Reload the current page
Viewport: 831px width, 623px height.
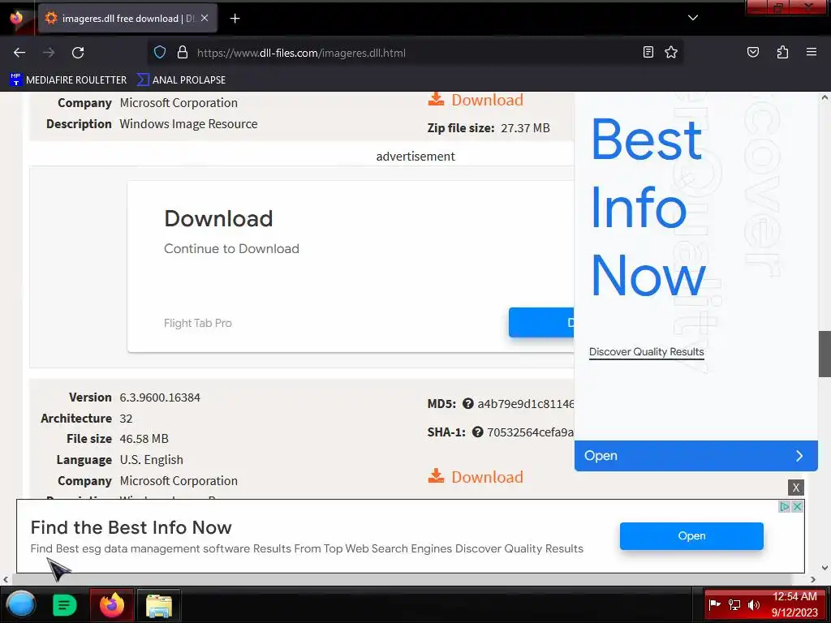[78, 53]
